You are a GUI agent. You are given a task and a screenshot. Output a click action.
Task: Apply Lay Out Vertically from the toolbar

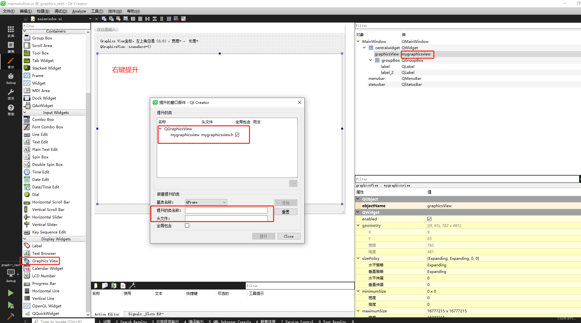[140, 19]
